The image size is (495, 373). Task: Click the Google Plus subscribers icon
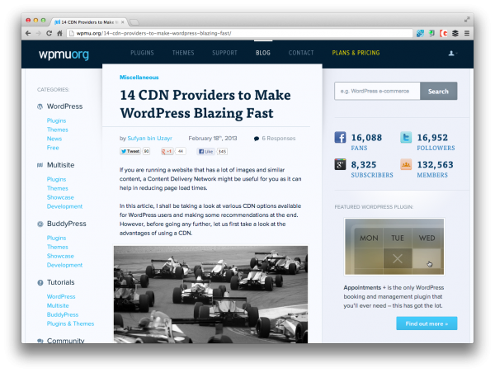340,164
